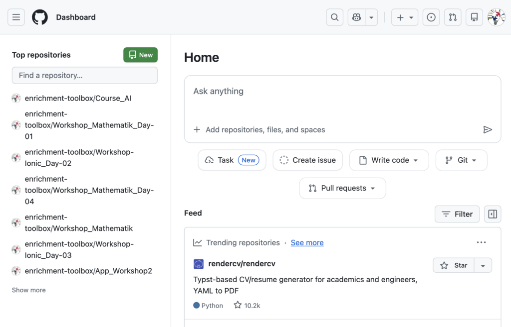This screenshot has width=511, height=327.
Task: Expand the Copilot dropdown arrow
Action: (x=371, y=17)
